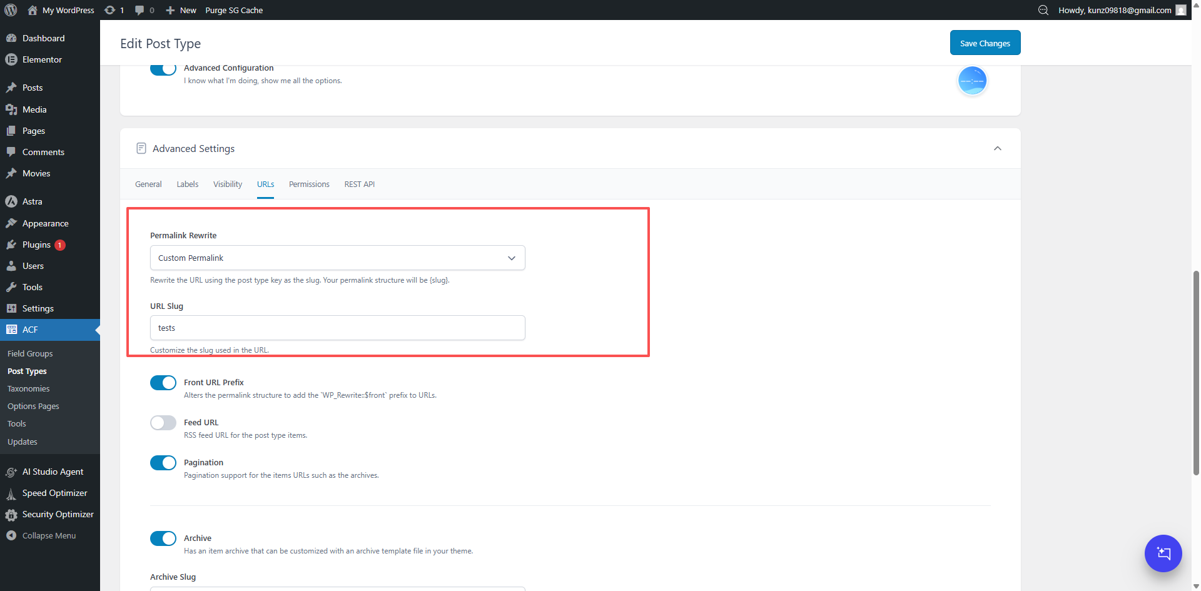Collapse the sidebar with Collapse Menu
This screenshot has width=1201, height=591.
coord(49,535)
